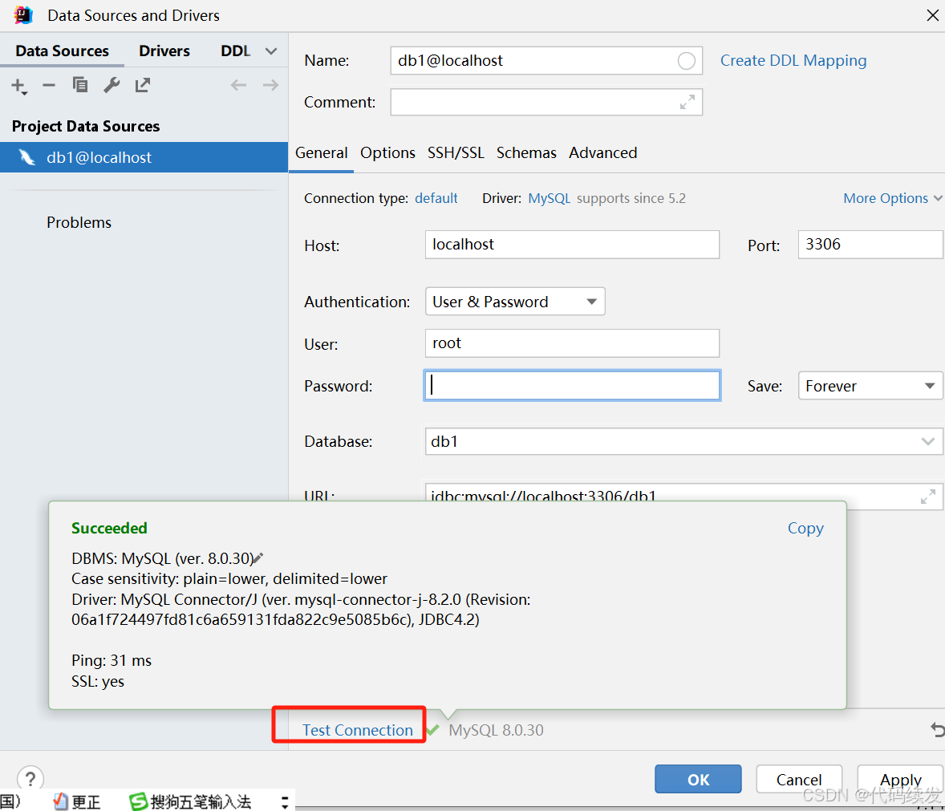Add a new data source with plus icon
The height and width of the screenshot is (811, 945).
point(19,86)
